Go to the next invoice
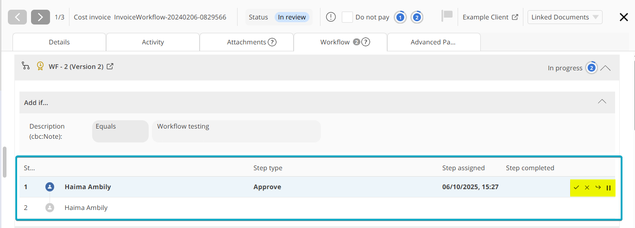The image size is (635, 228). click(x=40, y=17)
